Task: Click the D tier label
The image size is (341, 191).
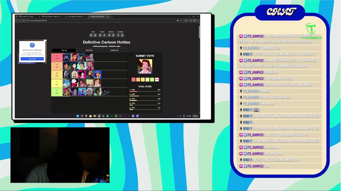Action: pos(57,92)
